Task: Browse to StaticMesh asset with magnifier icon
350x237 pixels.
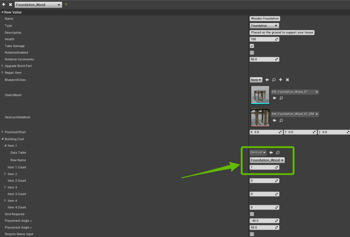Action: (281, 98)
